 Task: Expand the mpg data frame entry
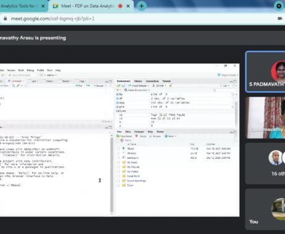click(118, 103)
